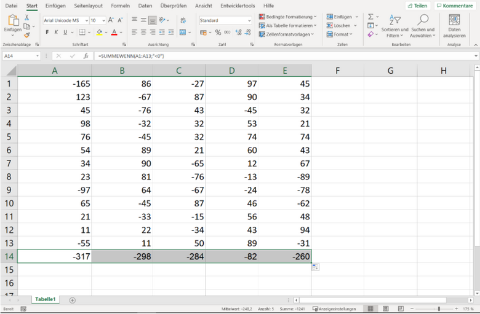Expand the formula bar
Screen dimensions: 480x314
tap(476, 56)
